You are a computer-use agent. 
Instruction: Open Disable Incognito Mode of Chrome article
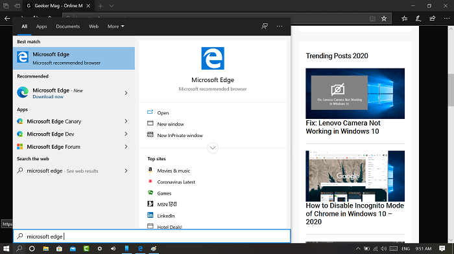[355, 213]
